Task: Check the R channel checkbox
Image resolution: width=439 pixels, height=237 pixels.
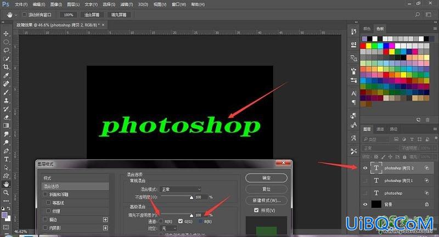Action: [161, 221]
